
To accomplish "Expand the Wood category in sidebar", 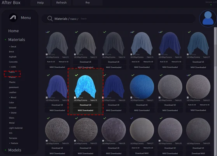I will [x=13, y=97].
